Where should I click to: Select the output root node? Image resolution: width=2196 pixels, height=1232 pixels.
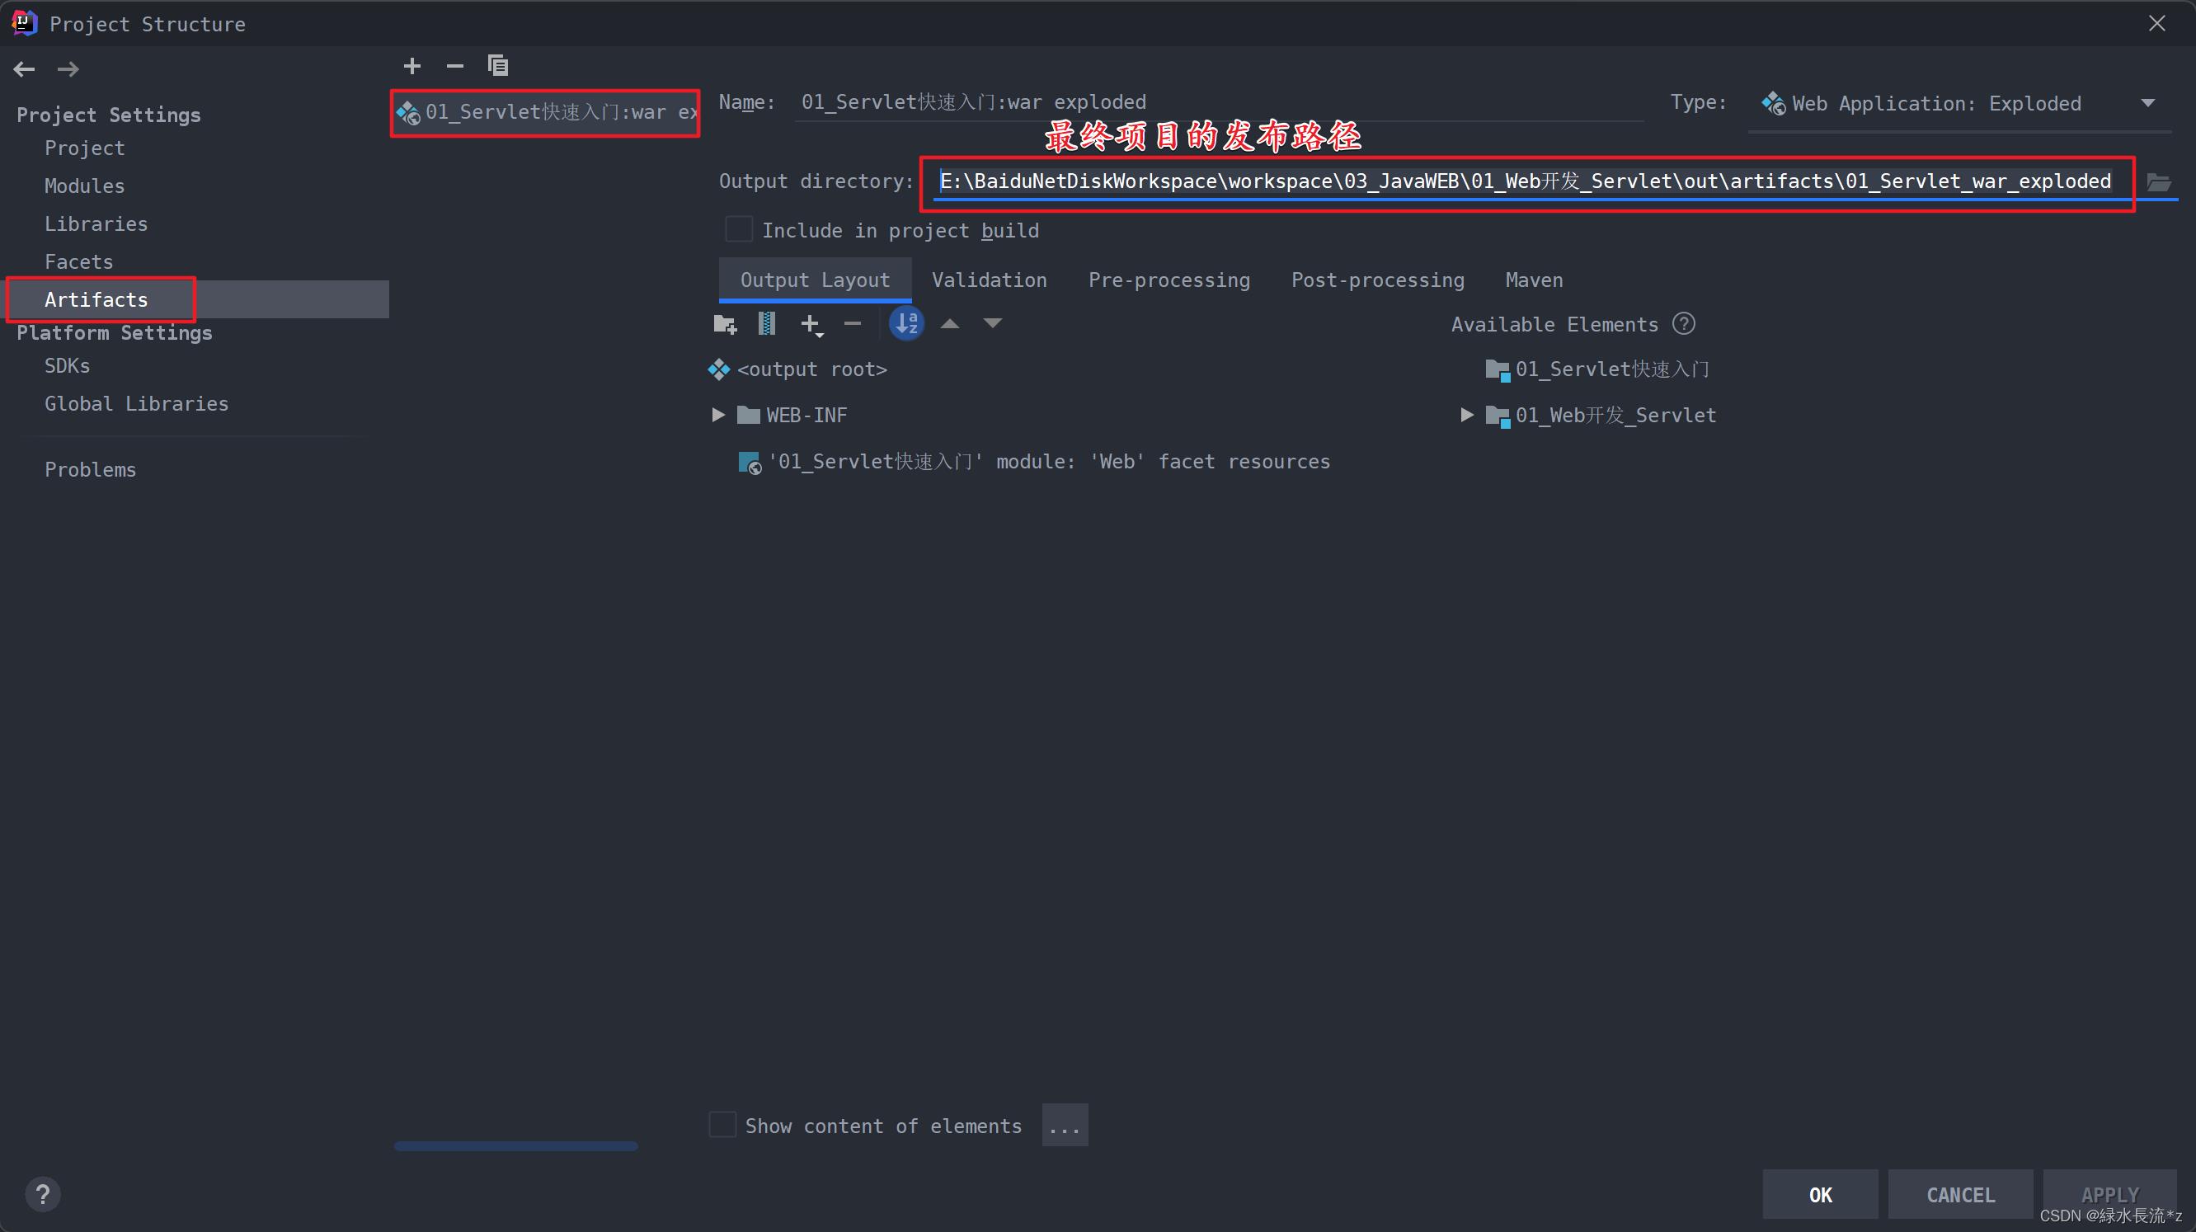click(x=798, y=369)
